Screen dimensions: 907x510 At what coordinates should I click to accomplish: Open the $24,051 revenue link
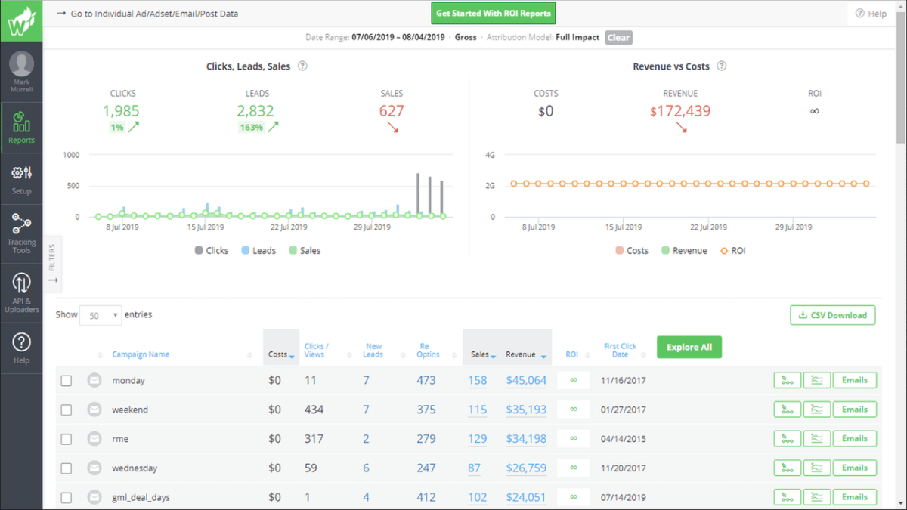click(x=526, y=497)
